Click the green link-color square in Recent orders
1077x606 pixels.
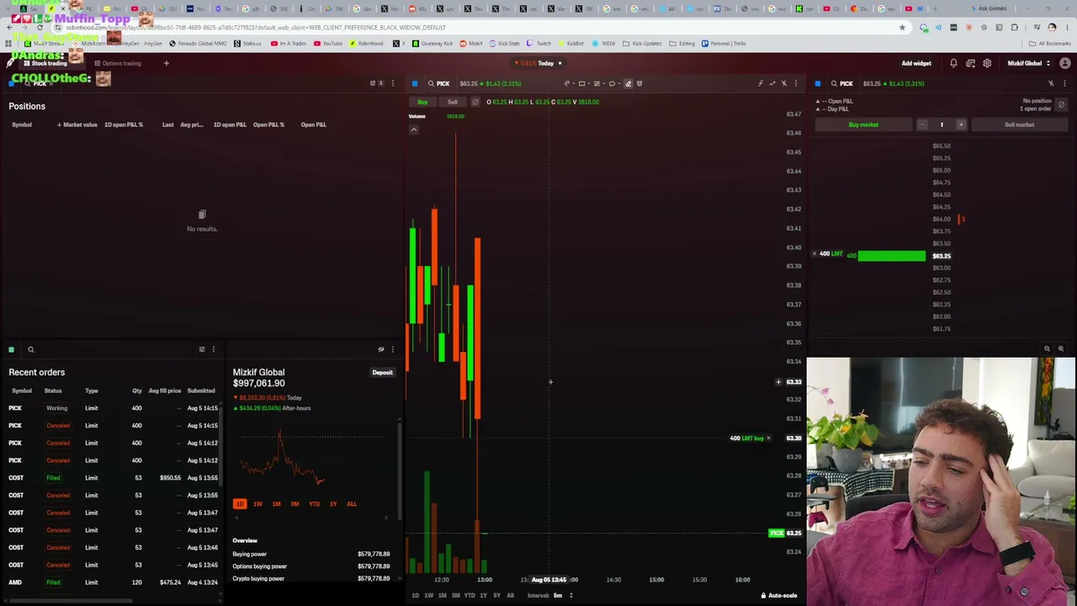11,349
